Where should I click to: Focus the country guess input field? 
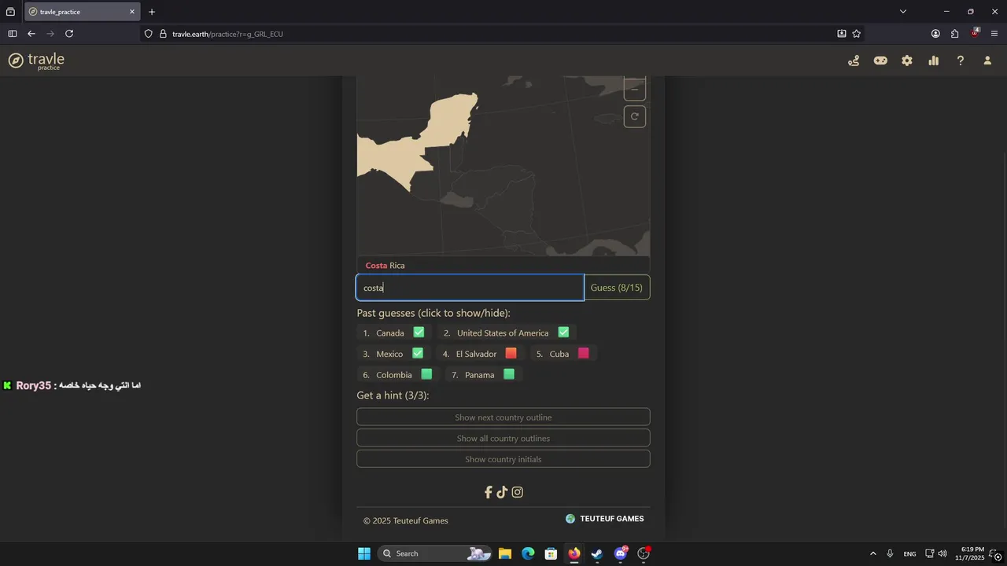[x=470, y=288]
